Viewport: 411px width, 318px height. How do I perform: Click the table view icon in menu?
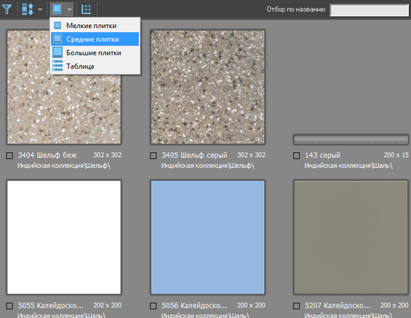57,66
